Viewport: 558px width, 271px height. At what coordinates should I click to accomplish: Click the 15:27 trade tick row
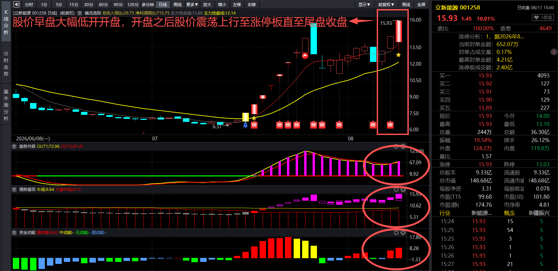coord(494,264)
